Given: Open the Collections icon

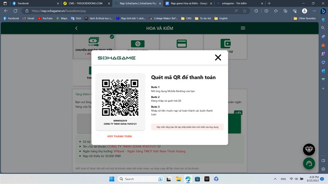Looking at the screenshot, I should pos(285,11).
